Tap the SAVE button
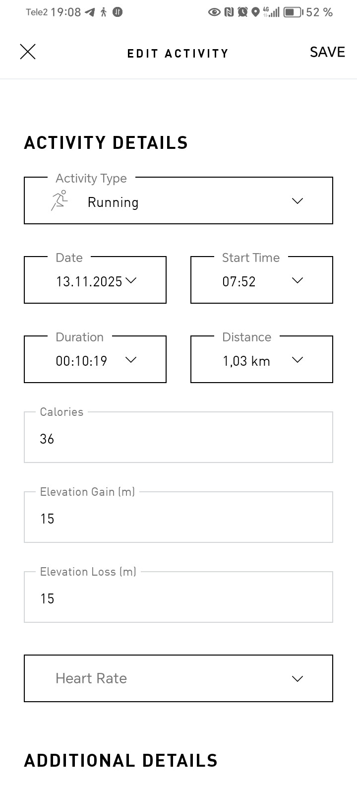This screenshot has width=357, height=794. click(327, 52)
